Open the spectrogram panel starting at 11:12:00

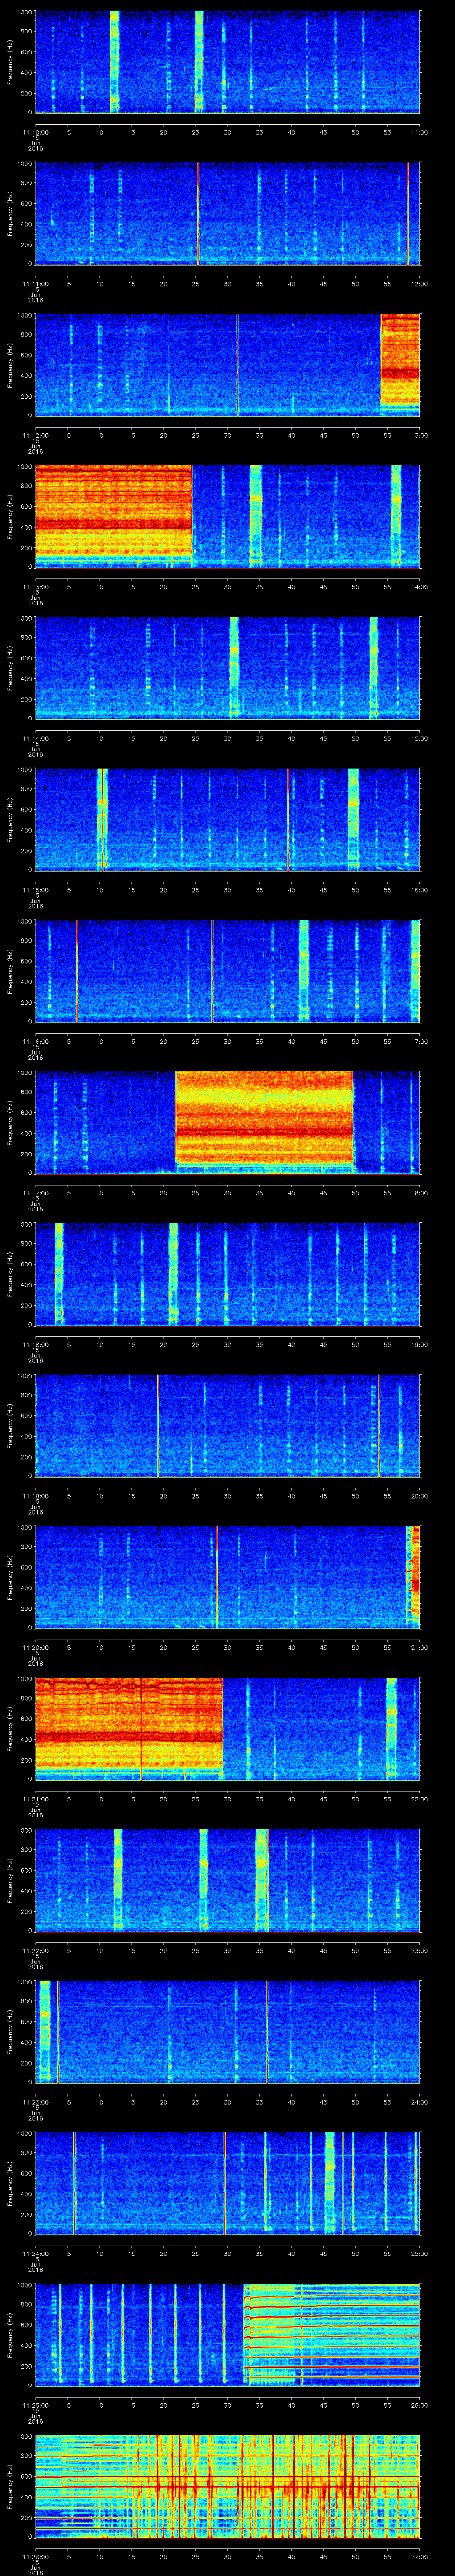tap(228, 364)
